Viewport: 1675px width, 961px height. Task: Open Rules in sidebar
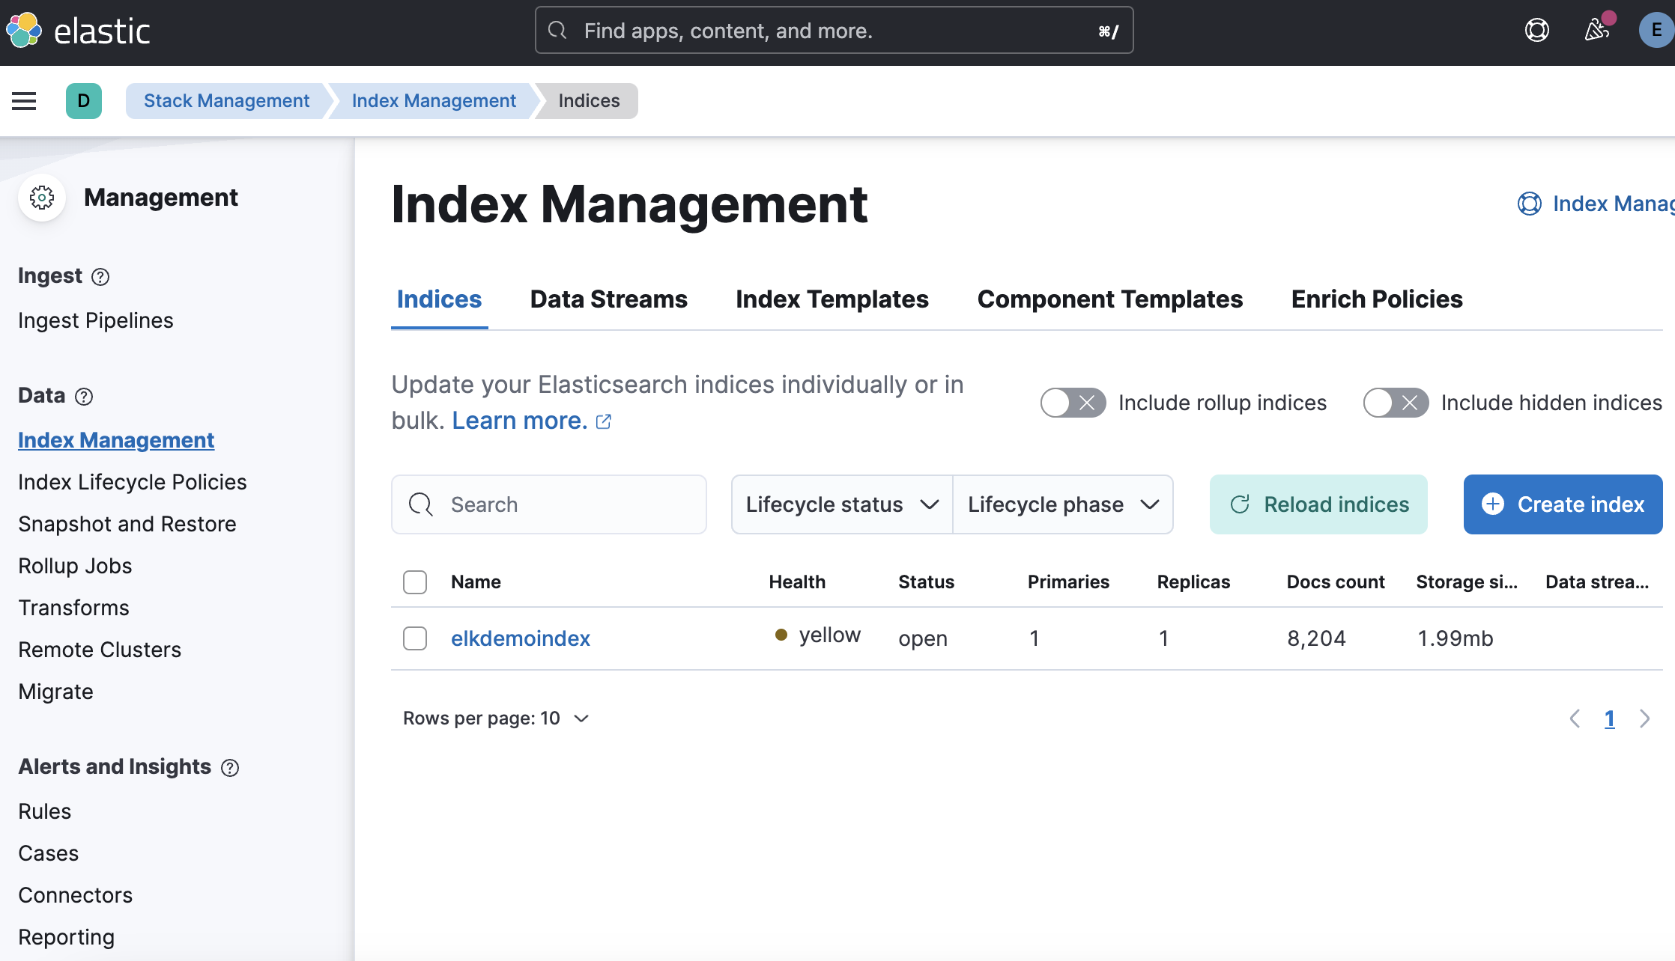pyautogui.click(x=45, y=811)
